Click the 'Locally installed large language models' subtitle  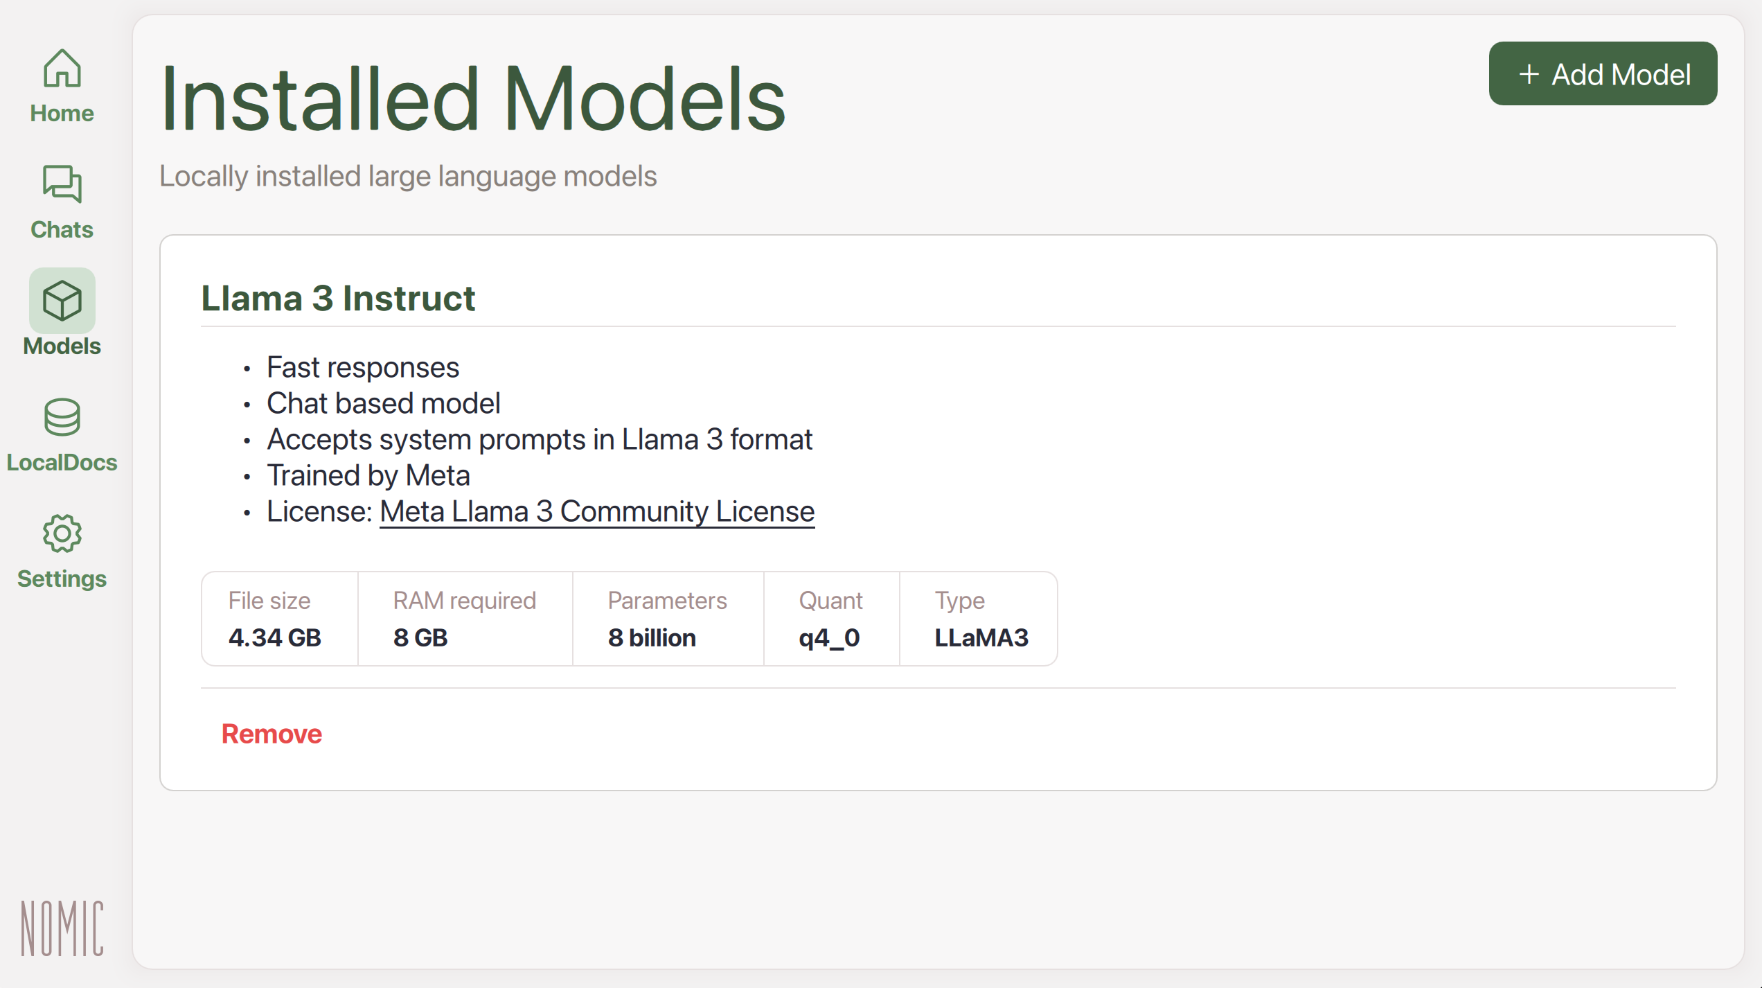tap(408, 176)
